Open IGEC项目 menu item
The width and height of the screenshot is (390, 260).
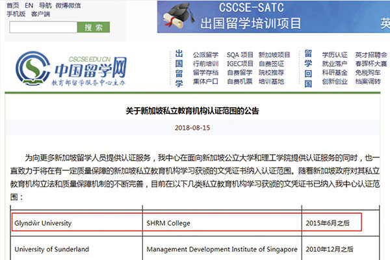(240, 64)
